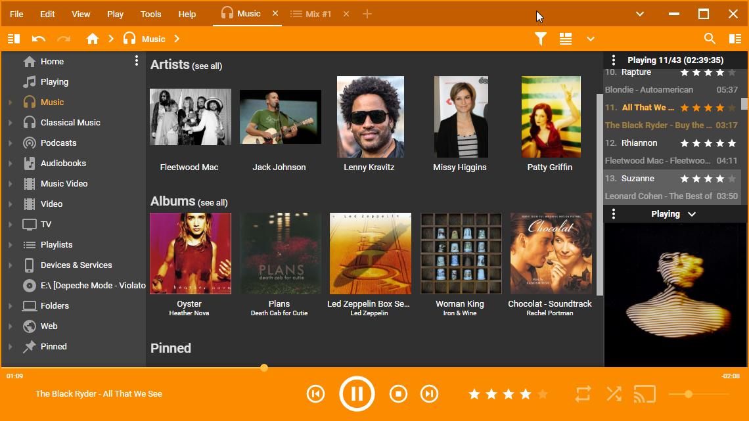The image size is (749, 421).
Task: Adjust the volume slider handle
Action: [x=689, y=394]
